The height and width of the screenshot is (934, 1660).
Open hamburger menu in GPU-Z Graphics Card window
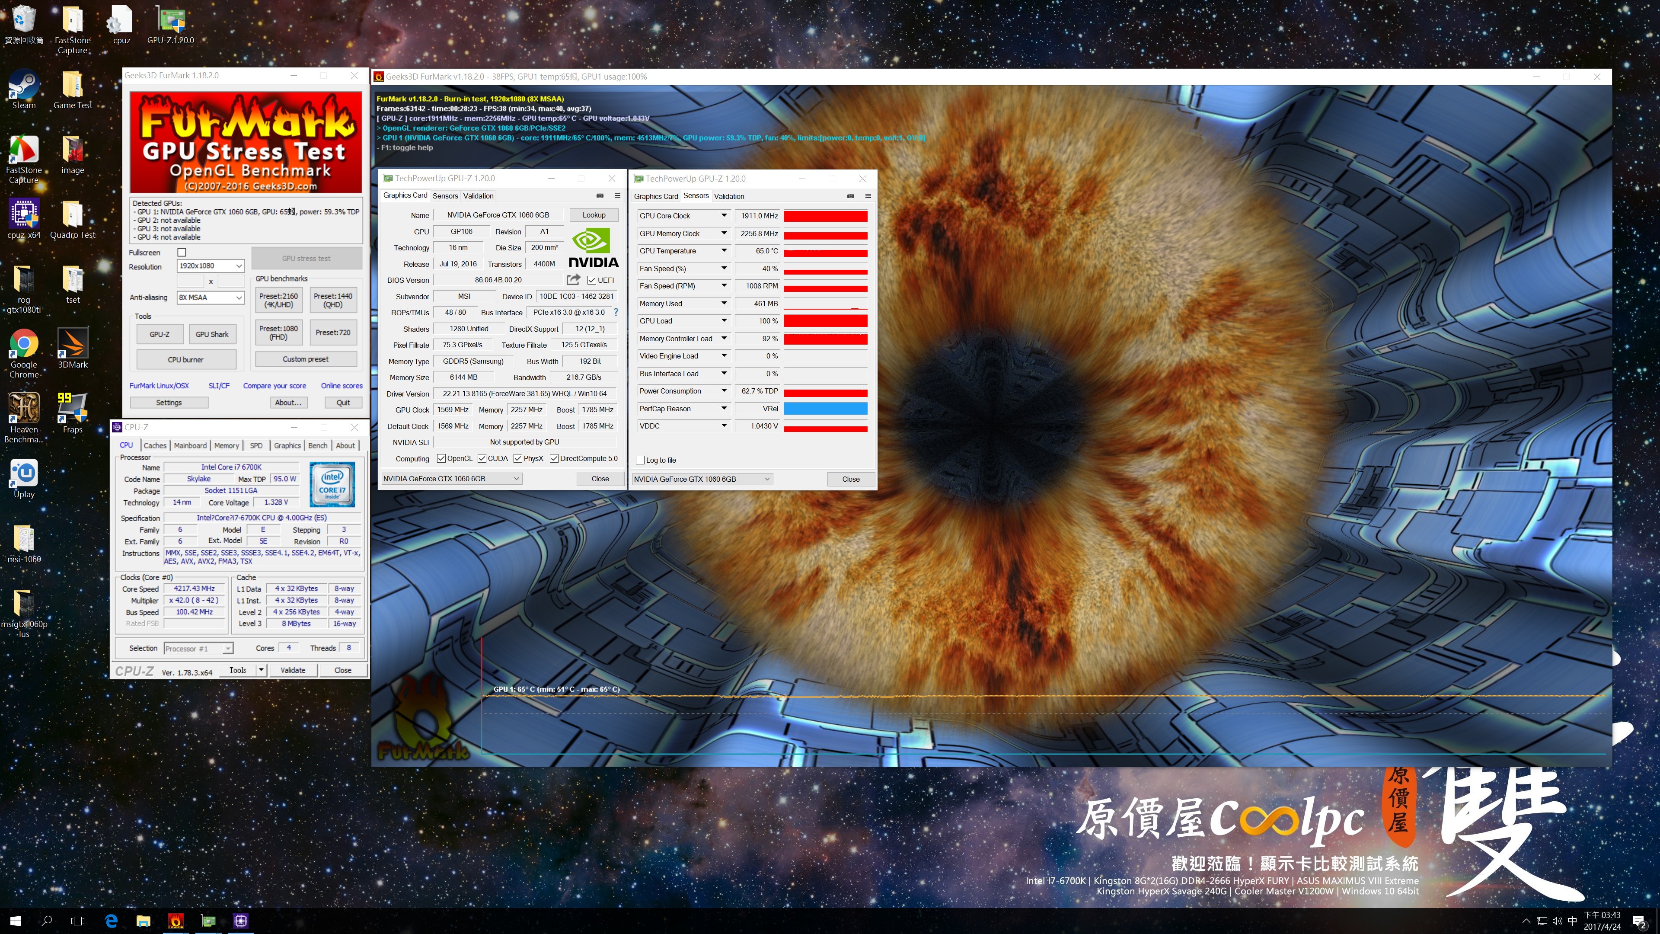[617, 195]
